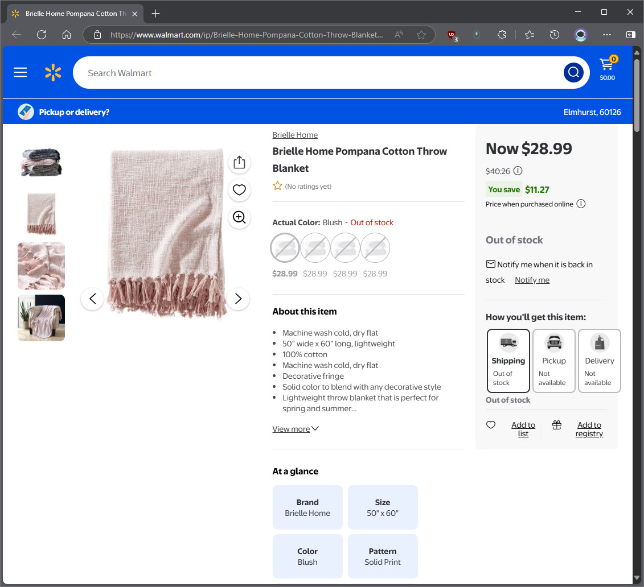Select the armchair lifestyle thumbnail
The height and width of the screenshot is (587, 644).
pyautogui.click(x=41, y=318)
